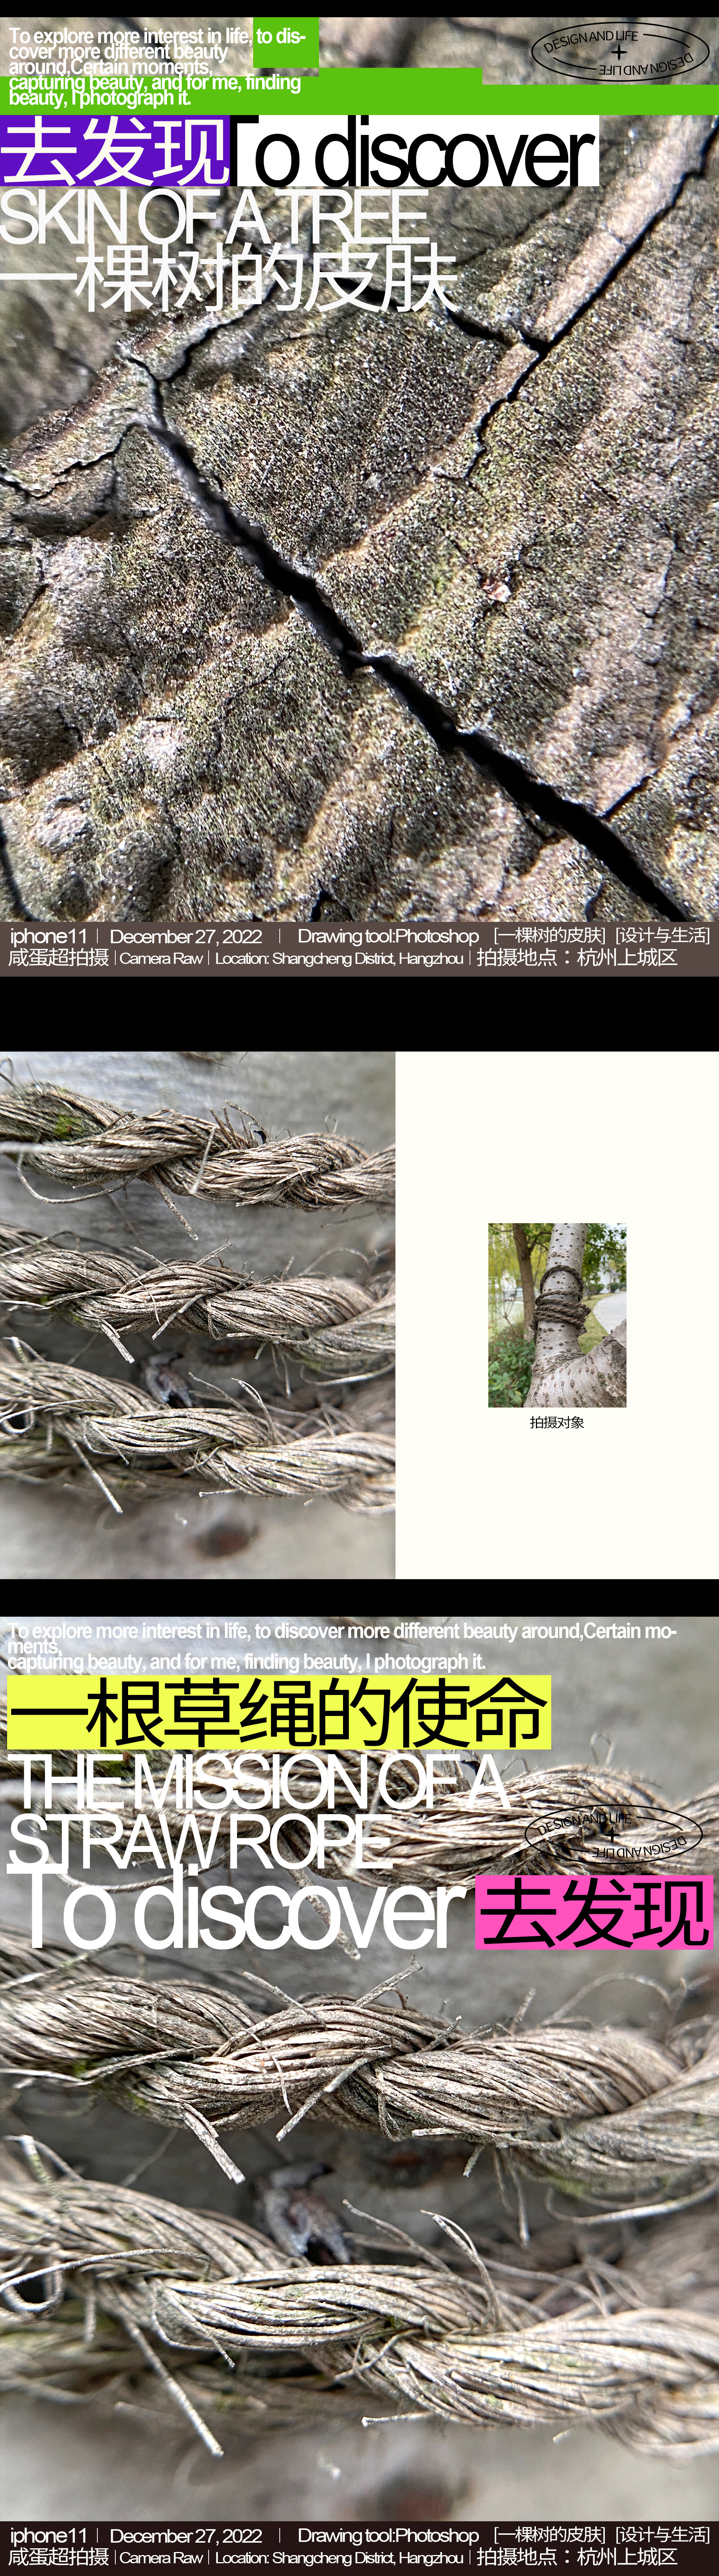Click 拍摄地点：杭州上城区 in the bark poster footer

(576, 958)
